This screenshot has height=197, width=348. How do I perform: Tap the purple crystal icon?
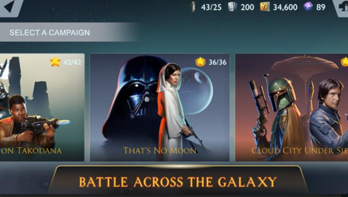[308, 7]
